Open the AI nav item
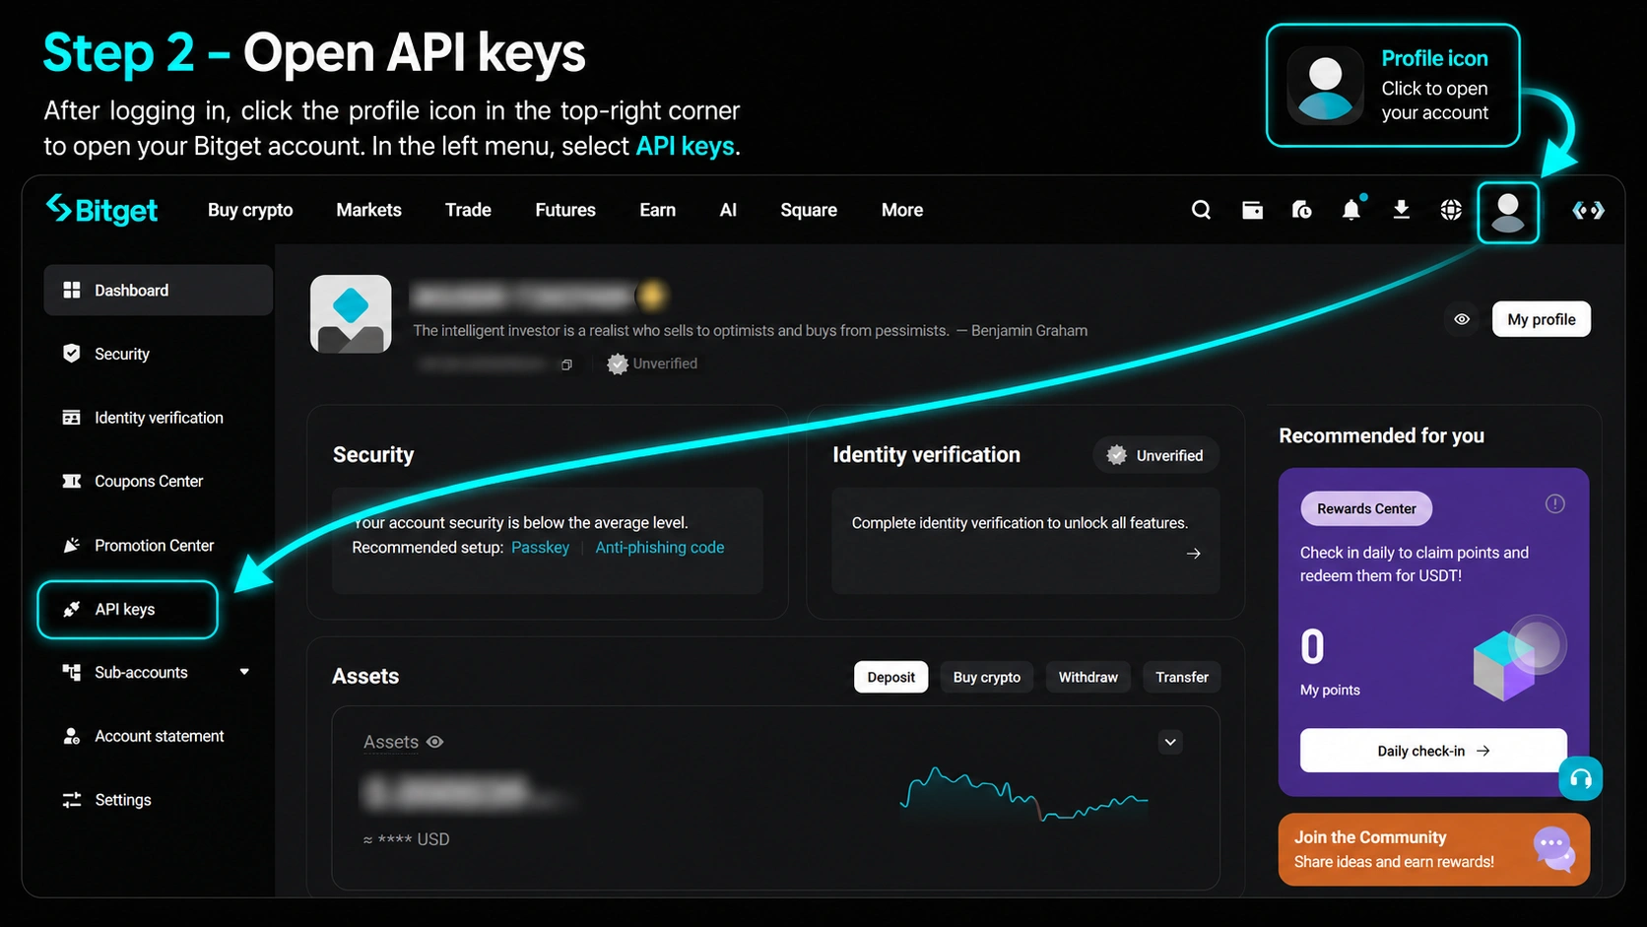Screen dimensions: 1647x927 [x=728, y=210]
